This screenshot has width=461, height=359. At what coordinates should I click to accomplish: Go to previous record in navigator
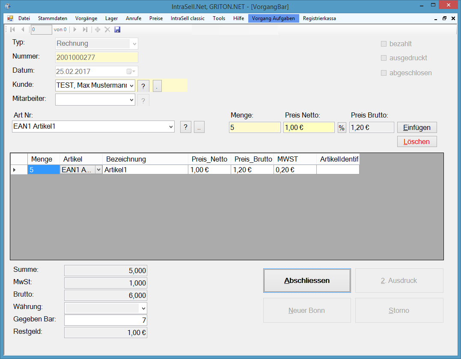(x=23, y=29)
